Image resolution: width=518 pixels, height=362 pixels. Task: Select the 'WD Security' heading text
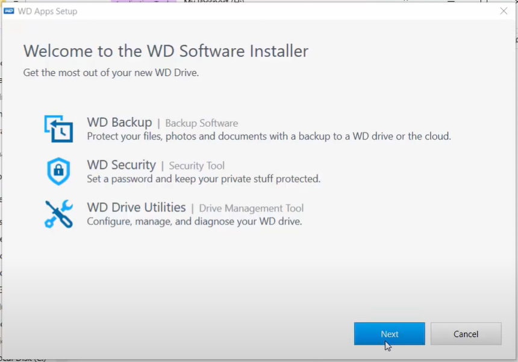(121, 165)
